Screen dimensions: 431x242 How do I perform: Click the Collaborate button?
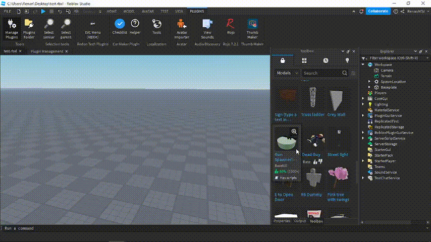point(378,11)
